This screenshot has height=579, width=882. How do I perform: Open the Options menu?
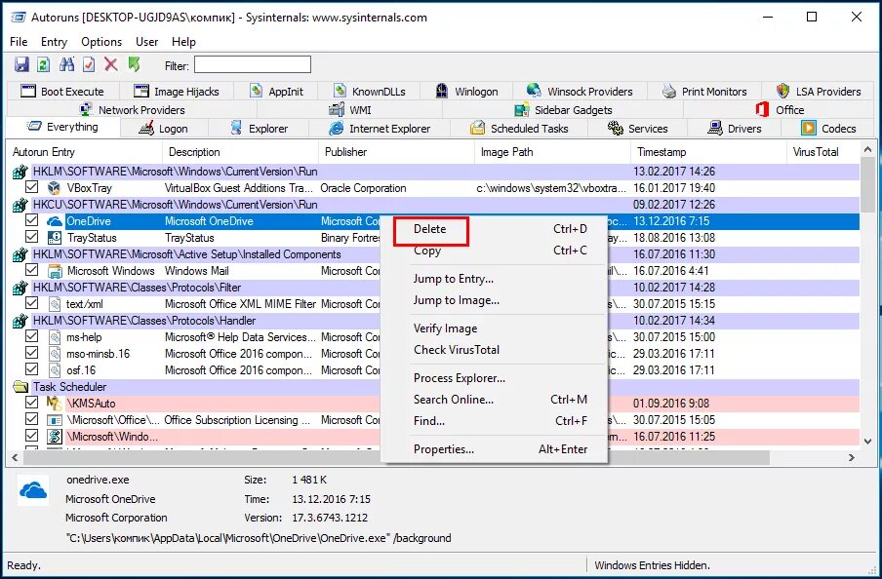click(101, 42)
